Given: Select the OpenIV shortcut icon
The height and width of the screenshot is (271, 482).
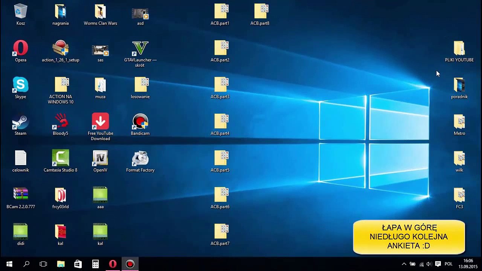Looking at the screenshot, I should pyautogui.click(x=101, y=158).
